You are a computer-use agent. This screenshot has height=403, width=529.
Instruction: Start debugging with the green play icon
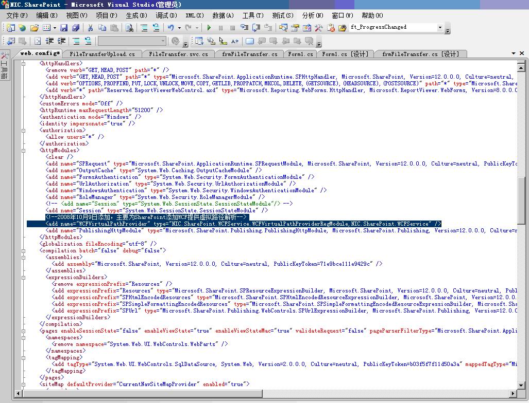[x=209, y=28]
